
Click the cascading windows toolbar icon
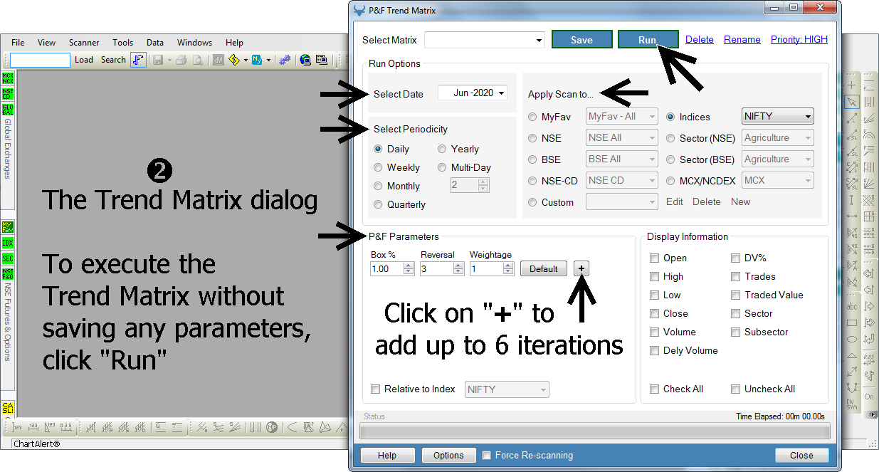point(322,61)
